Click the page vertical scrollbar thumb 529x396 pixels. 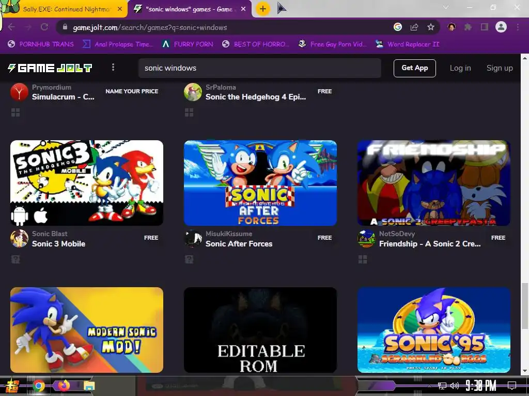coord(525,306)
